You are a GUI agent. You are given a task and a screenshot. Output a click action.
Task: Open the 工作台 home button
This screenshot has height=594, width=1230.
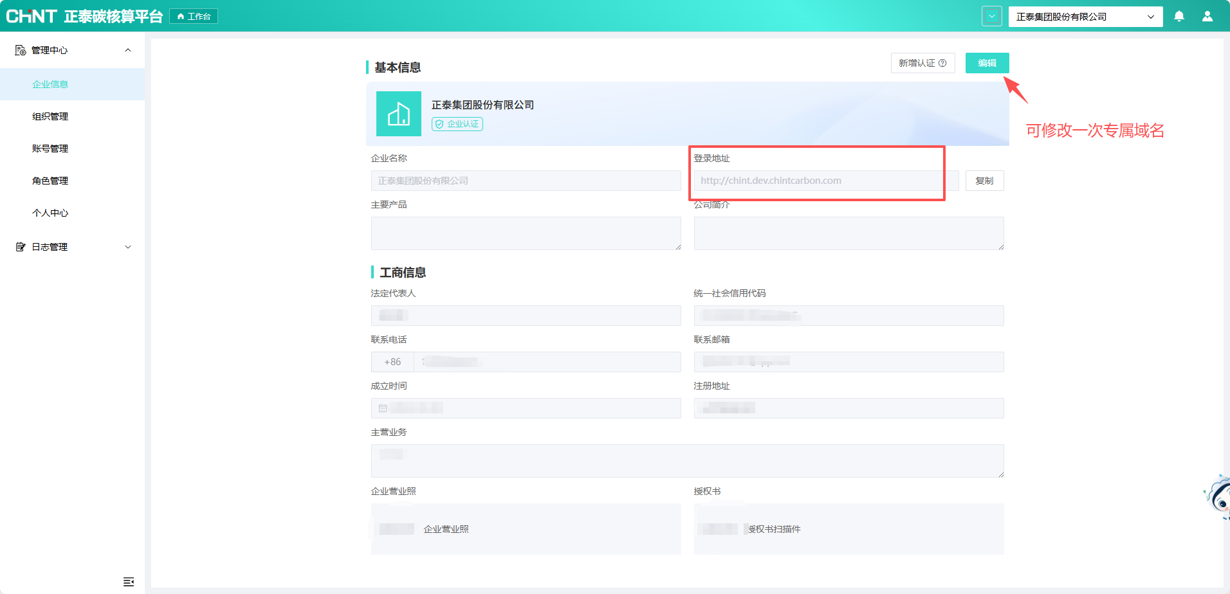194,16
